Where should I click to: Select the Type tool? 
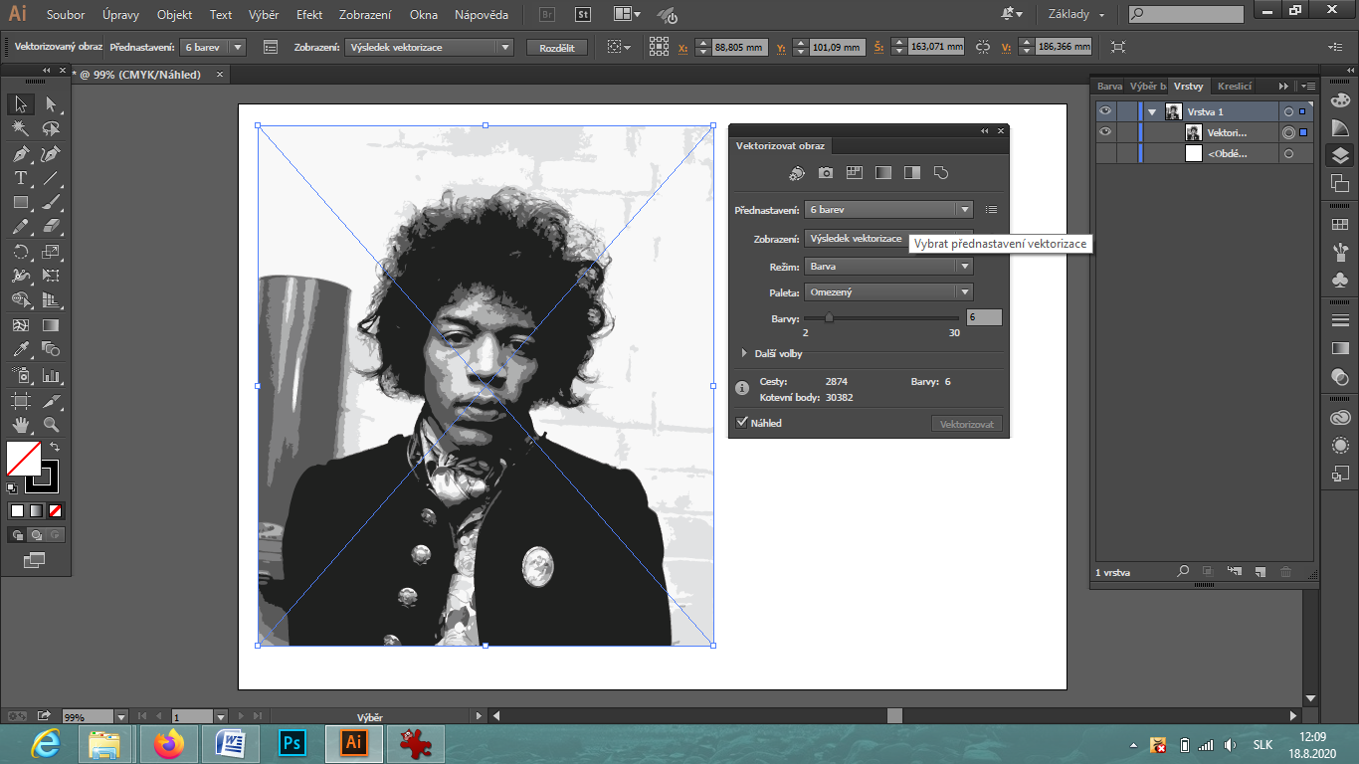(20, 179)
